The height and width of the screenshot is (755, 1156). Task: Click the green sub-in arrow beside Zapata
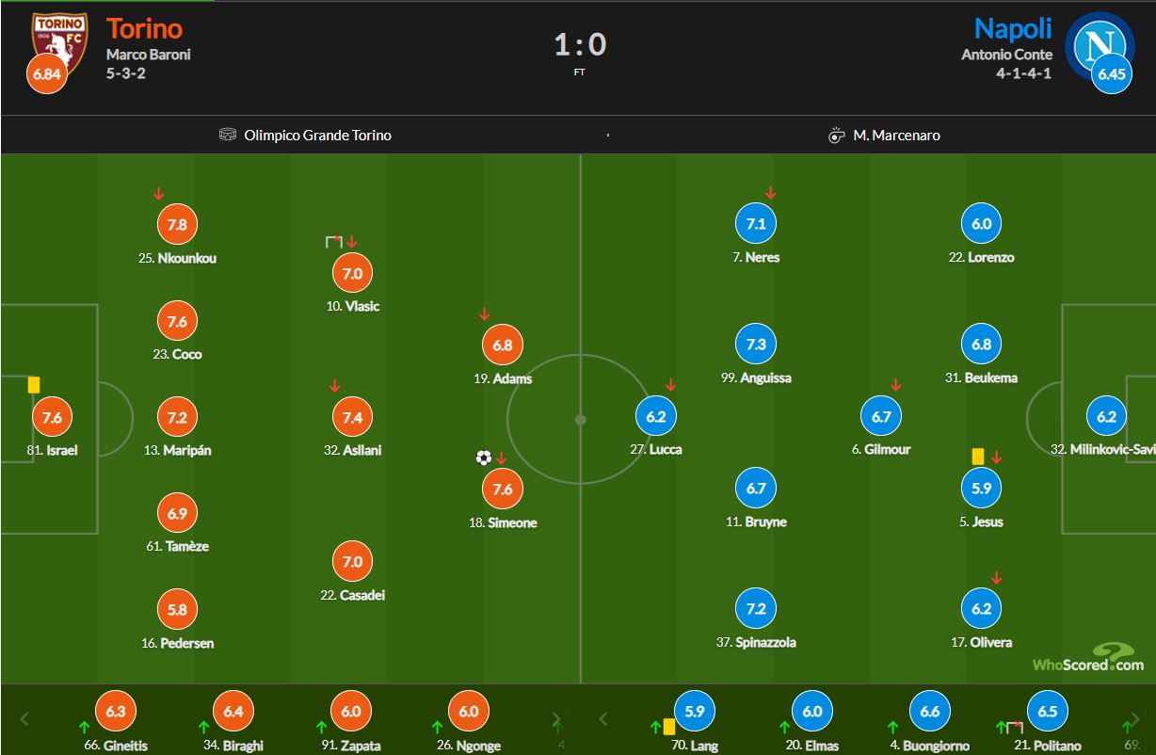point(321,727)
